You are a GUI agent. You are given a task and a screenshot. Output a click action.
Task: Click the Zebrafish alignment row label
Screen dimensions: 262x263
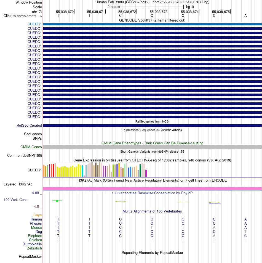(x=34, y=248)
